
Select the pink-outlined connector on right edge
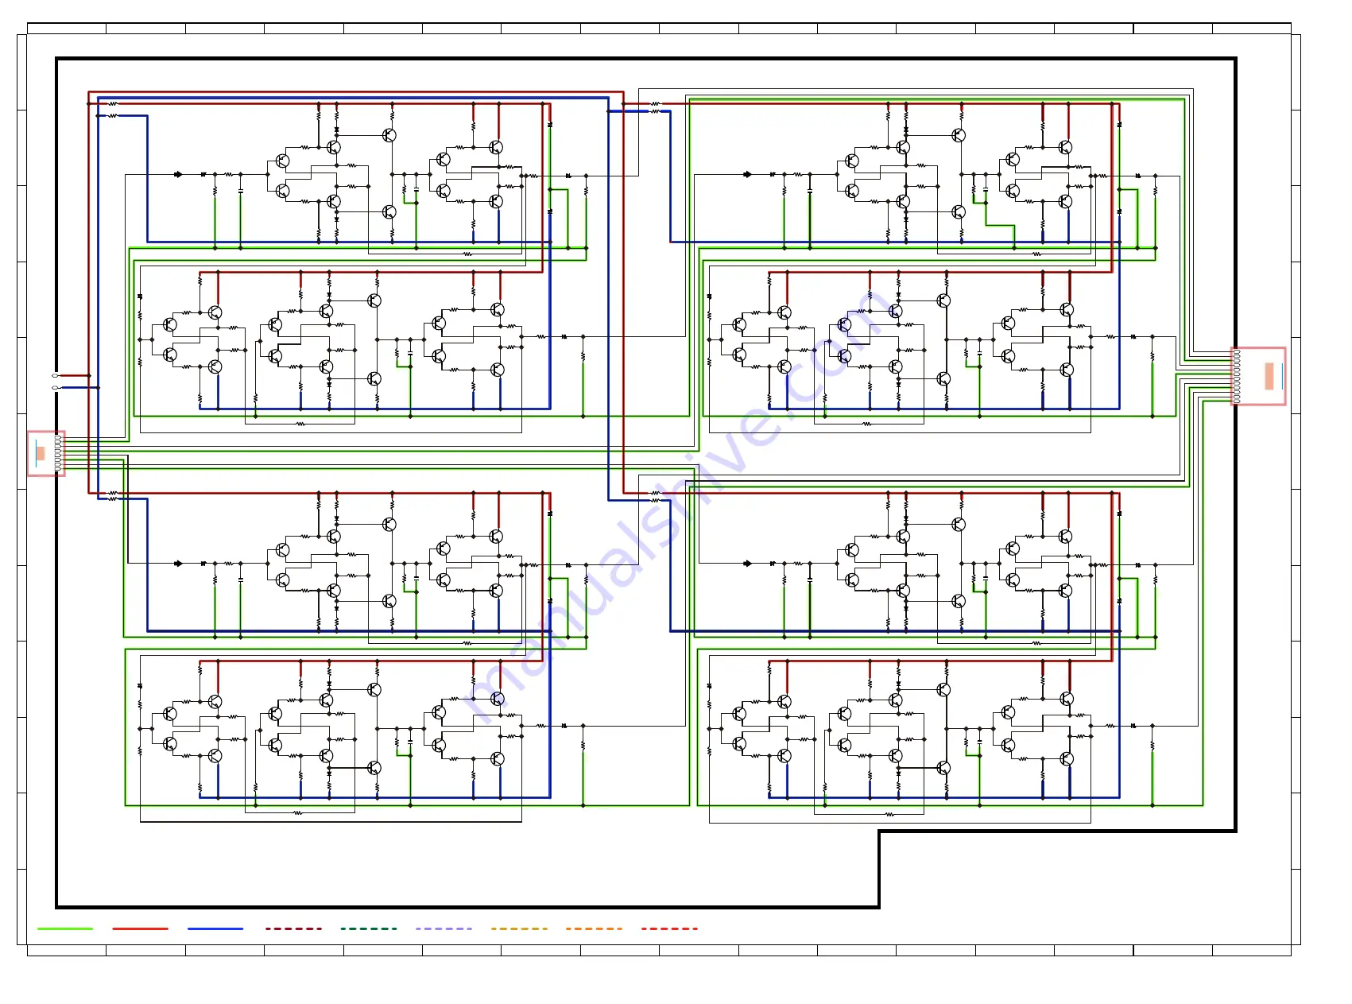click(1258, 376)
